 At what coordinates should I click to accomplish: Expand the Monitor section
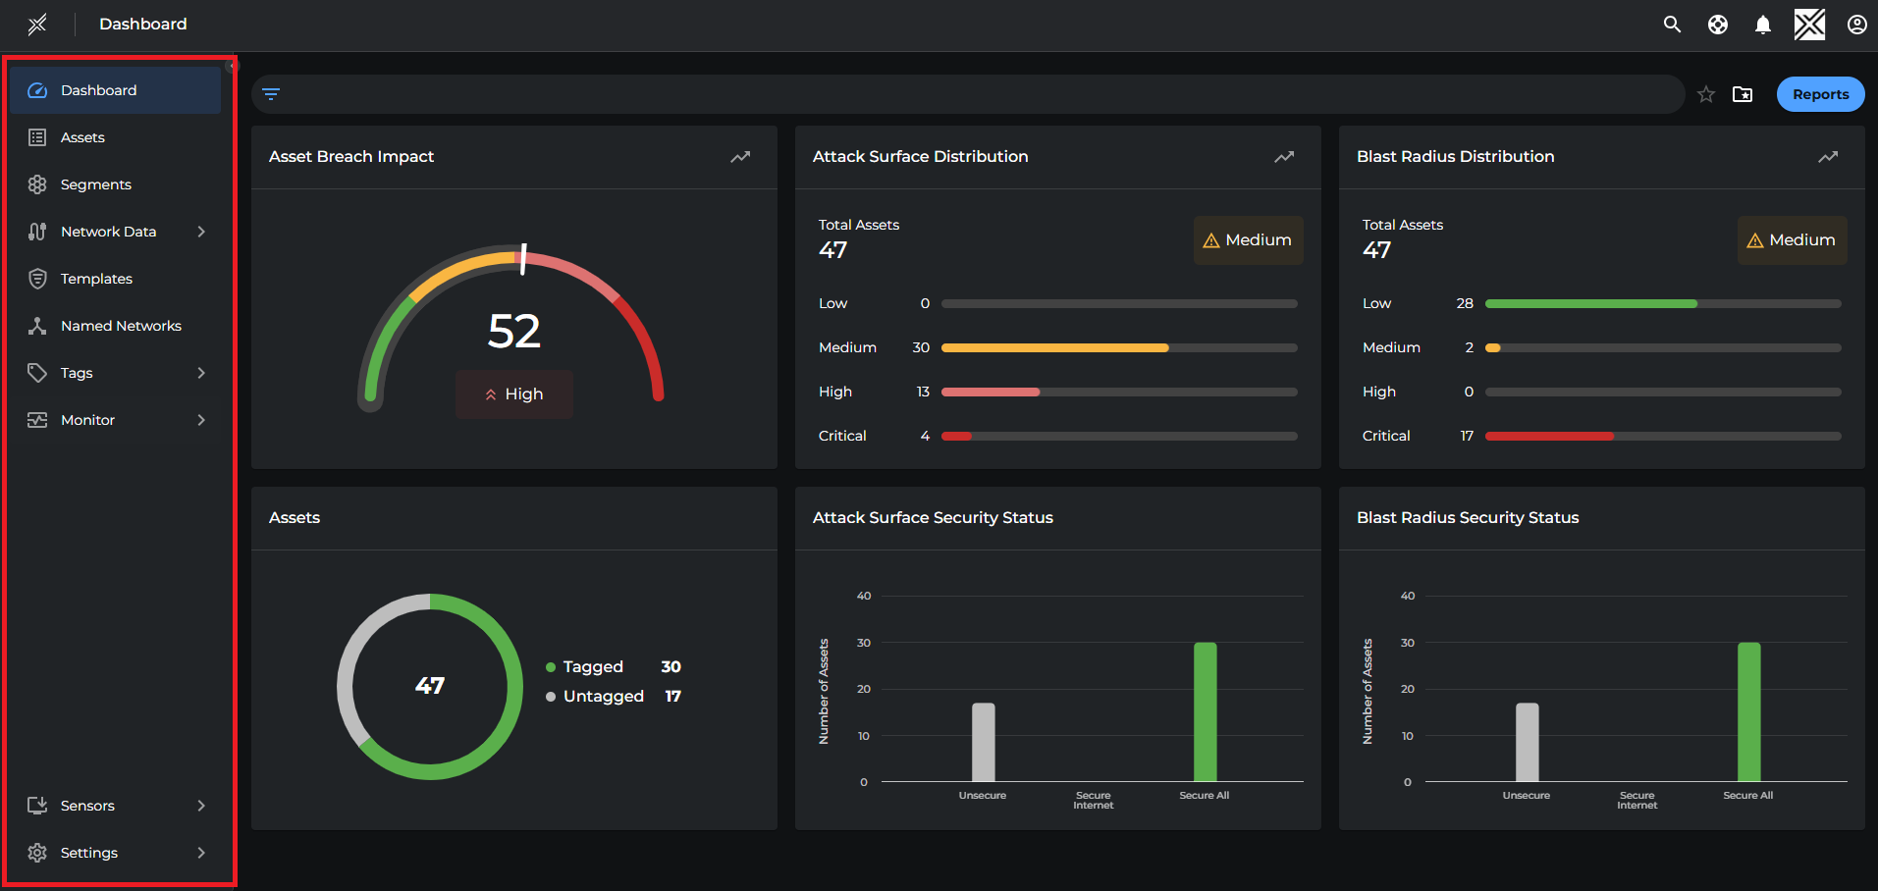[201, 420]
